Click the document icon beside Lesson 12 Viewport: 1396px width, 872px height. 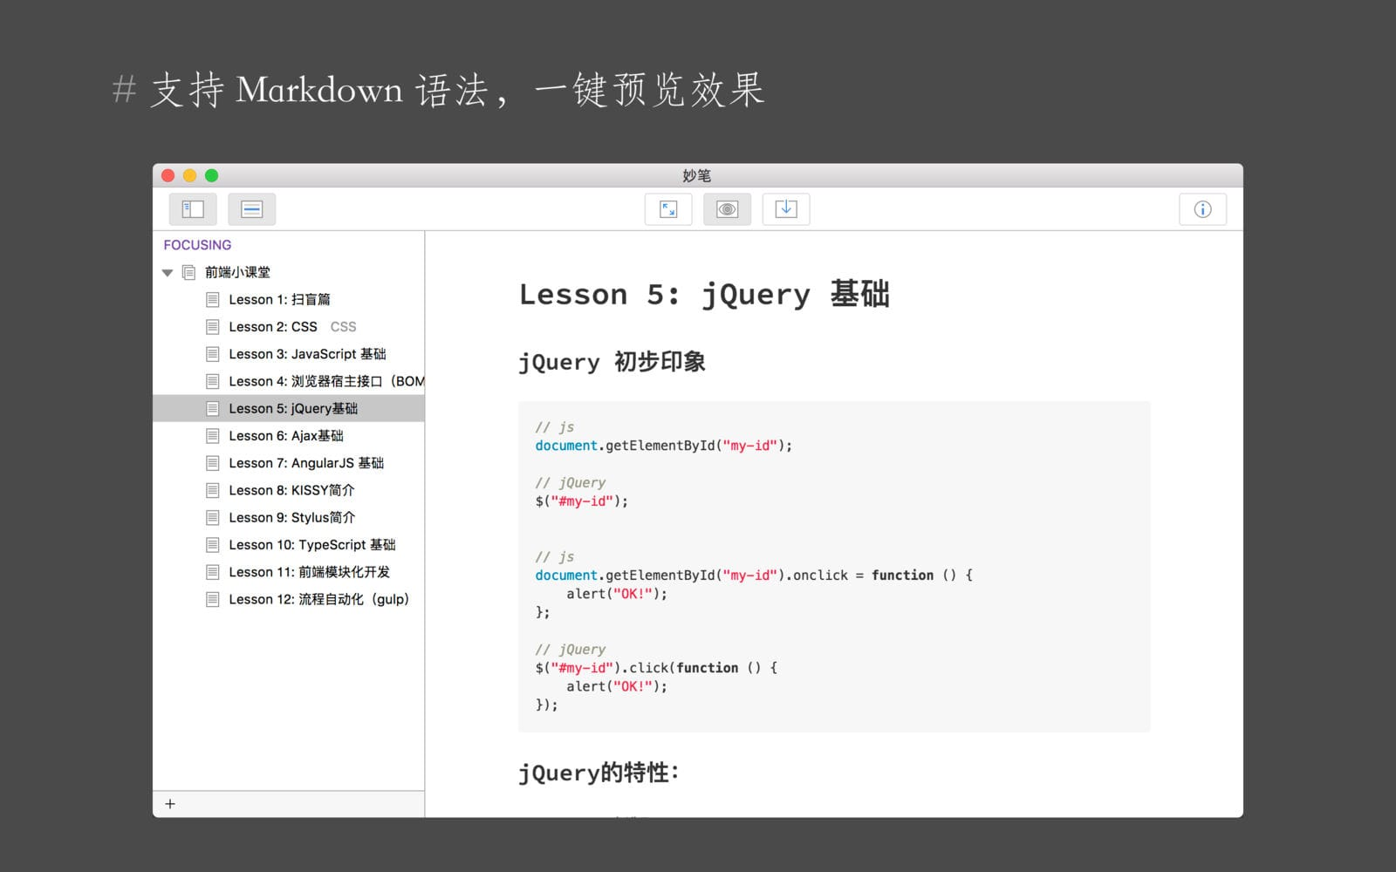point(212,599)
